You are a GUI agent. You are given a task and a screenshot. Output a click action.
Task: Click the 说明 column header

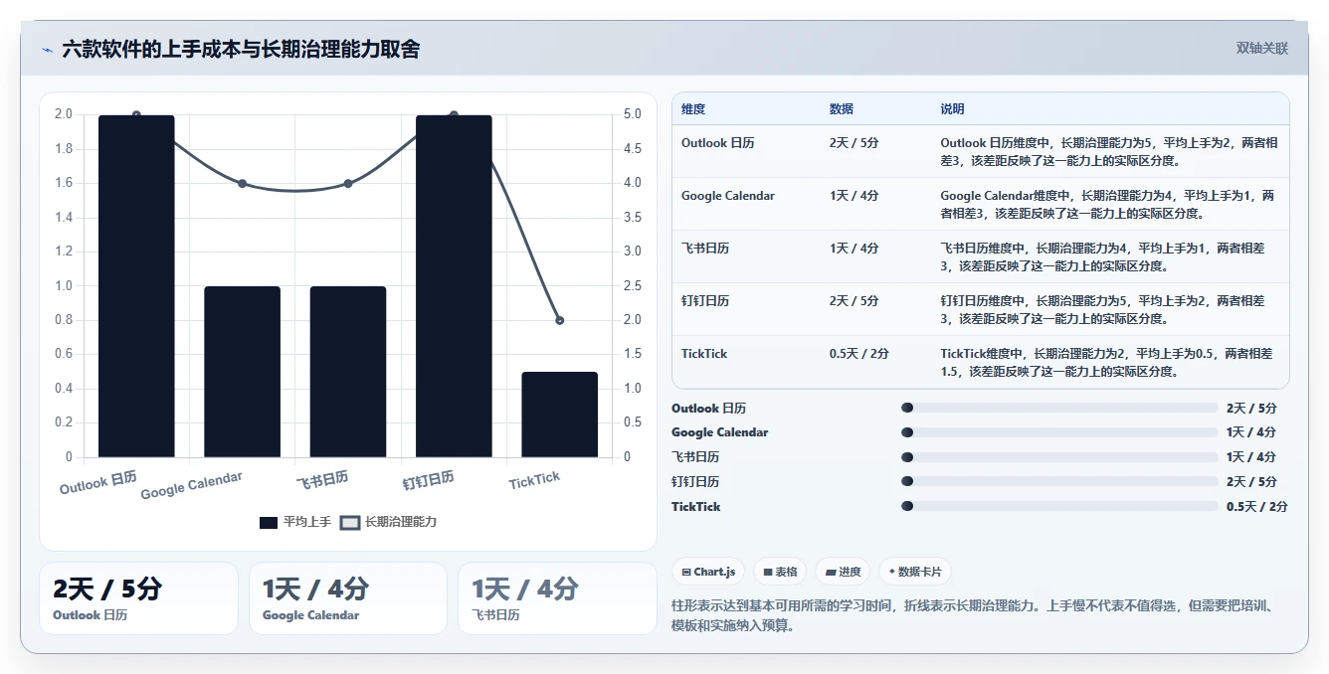click(x=953, y=109)
